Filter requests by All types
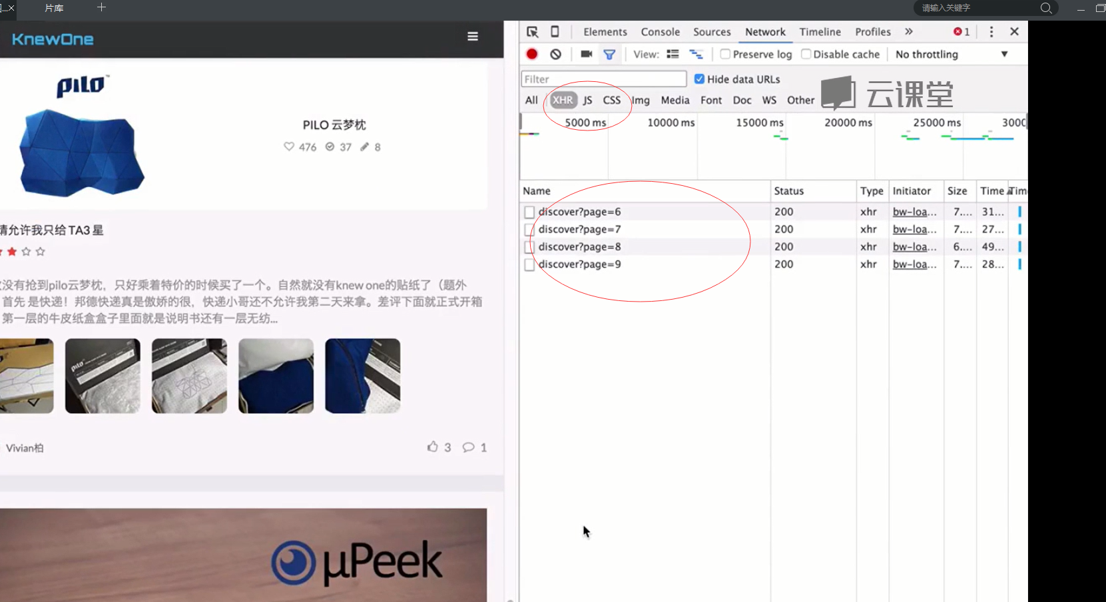The height and width of the screenshot is (602, 1106). 531,100
